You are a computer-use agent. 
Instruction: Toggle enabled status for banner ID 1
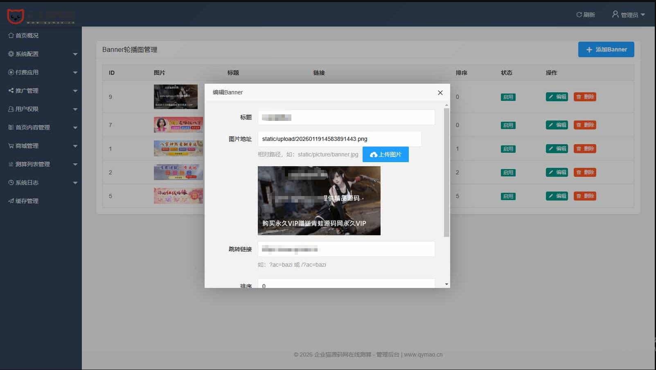click(508, 149)
